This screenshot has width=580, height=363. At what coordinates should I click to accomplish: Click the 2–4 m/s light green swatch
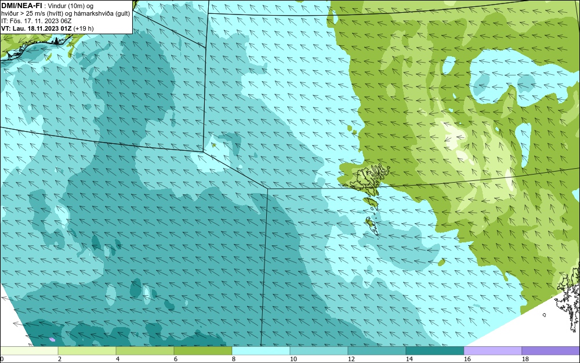(87, 351)
